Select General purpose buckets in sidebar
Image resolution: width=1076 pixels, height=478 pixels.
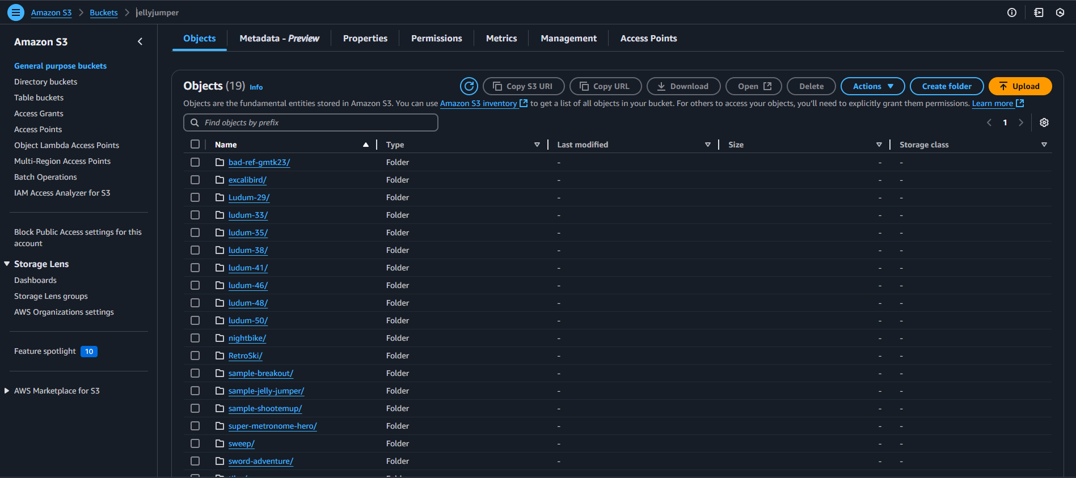[60, 66]
